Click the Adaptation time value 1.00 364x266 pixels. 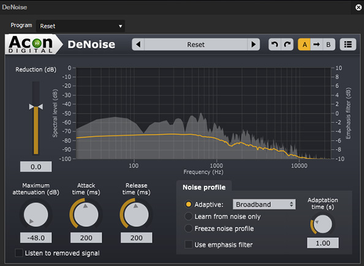click(x=323, y=243)
